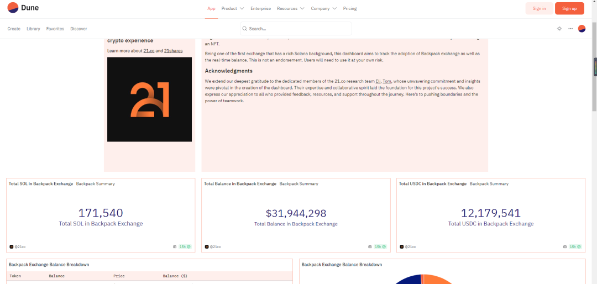Open Backpack Summary query on Total Balance card
597x284 pixels.
coord(299,183)
